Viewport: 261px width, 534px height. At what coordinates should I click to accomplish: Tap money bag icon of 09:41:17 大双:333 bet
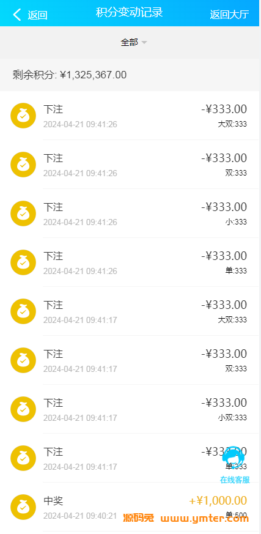tap(23, 311)
